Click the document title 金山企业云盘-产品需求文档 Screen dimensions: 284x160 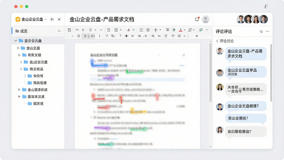102,19
